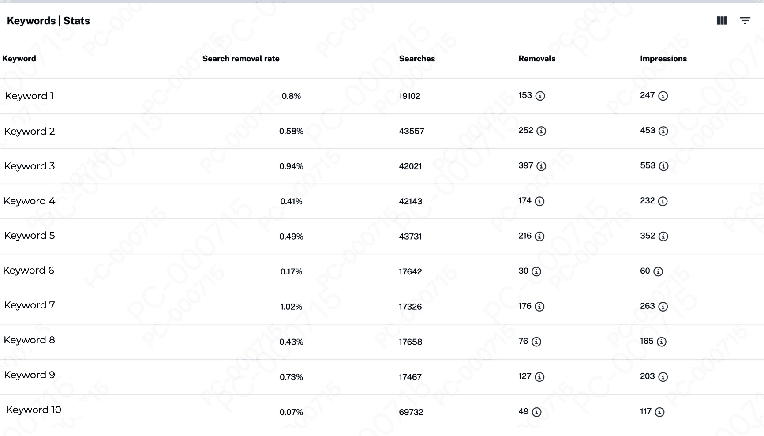Click info icon beside 76 removals

536,342
